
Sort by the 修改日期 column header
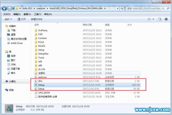(87, 25)
